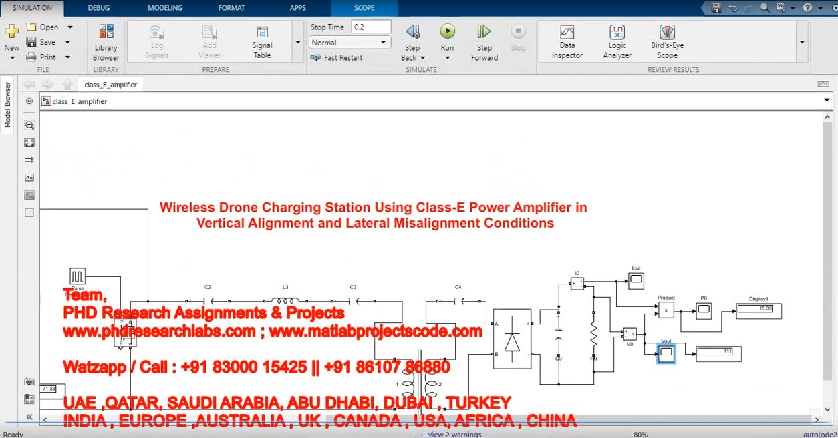Click the Add Viewer button
This screenshot has height=438, width=838.
[x=210, y=42]
